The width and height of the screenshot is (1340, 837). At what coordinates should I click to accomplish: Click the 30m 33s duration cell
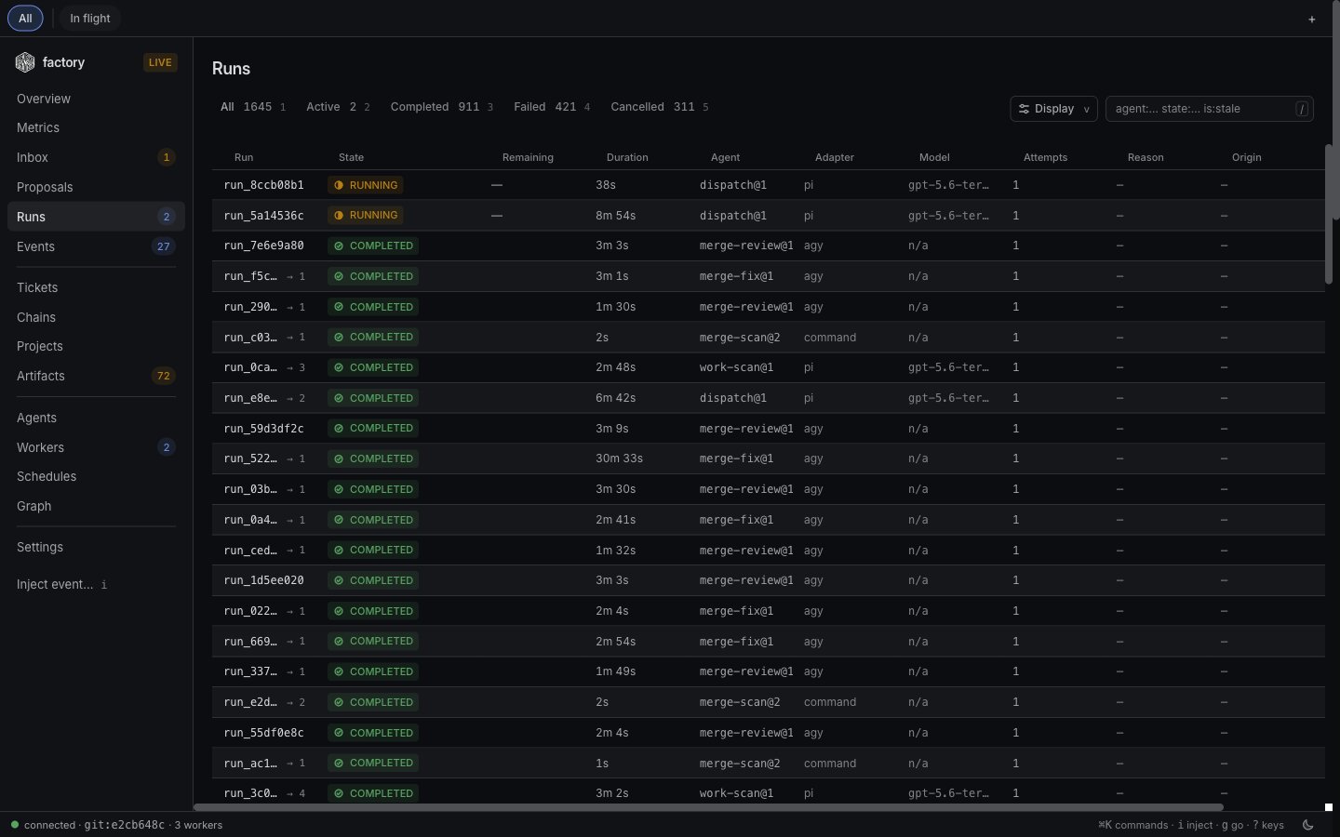(x=619, y=458)
